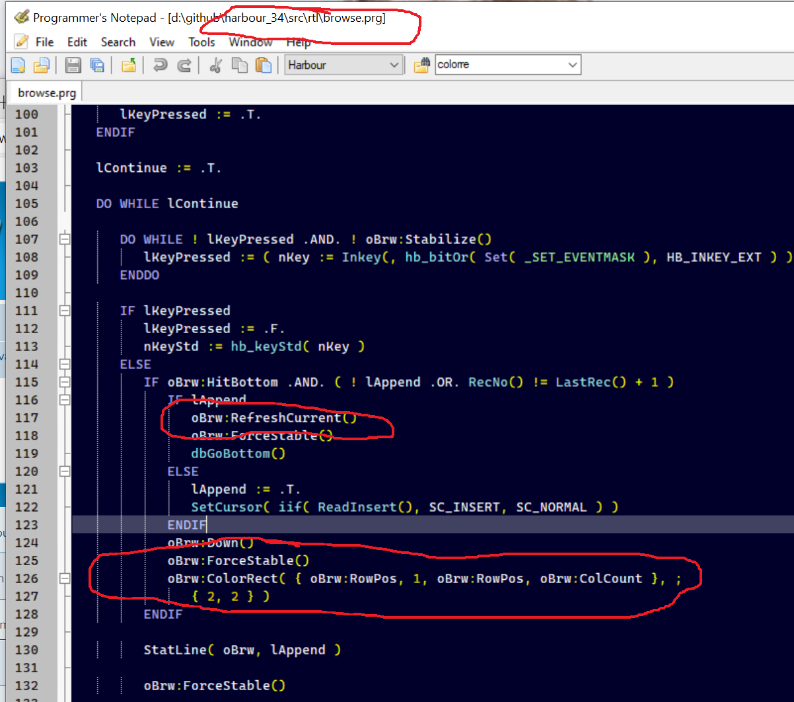Collapse the DO WHILE fold at line 107
Image resolution: width=794 pixels, height=702 pixels.
click(65, 239)
